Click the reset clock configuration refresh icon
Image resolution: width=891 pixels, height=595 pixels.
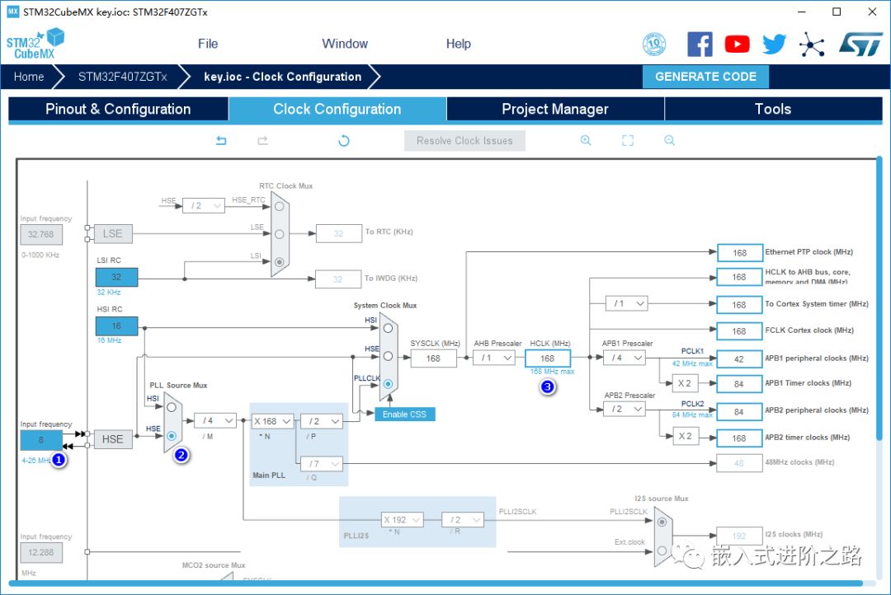pos(344,140)
